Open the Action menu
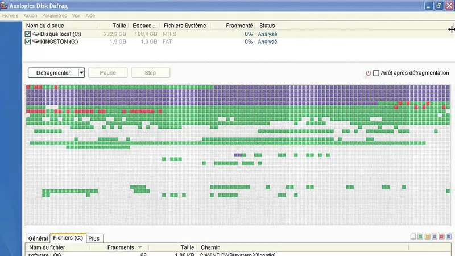 (x=30, y=16)
